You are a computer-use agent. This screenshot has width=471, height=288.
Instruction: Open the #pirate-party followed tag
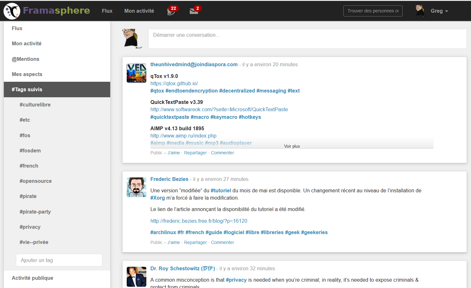(x=35, y=212)
